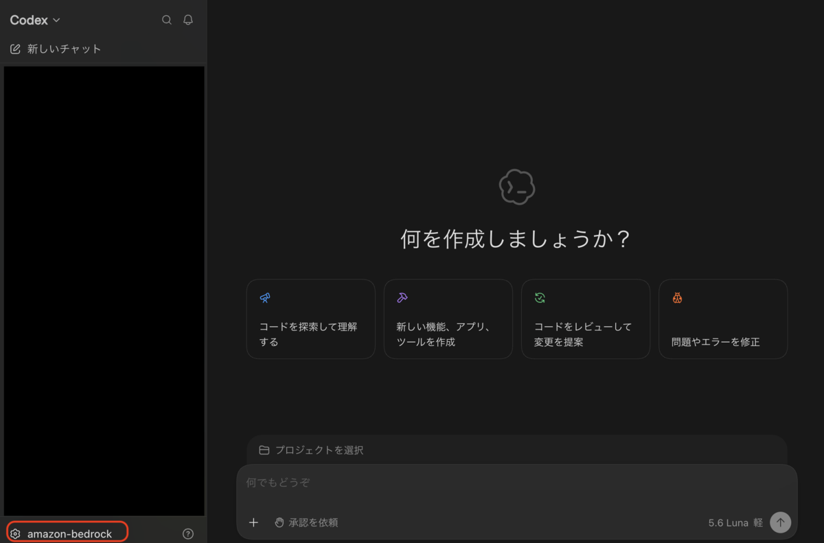
Task: Click the plus attachment icon
Action: coord(253,522)
